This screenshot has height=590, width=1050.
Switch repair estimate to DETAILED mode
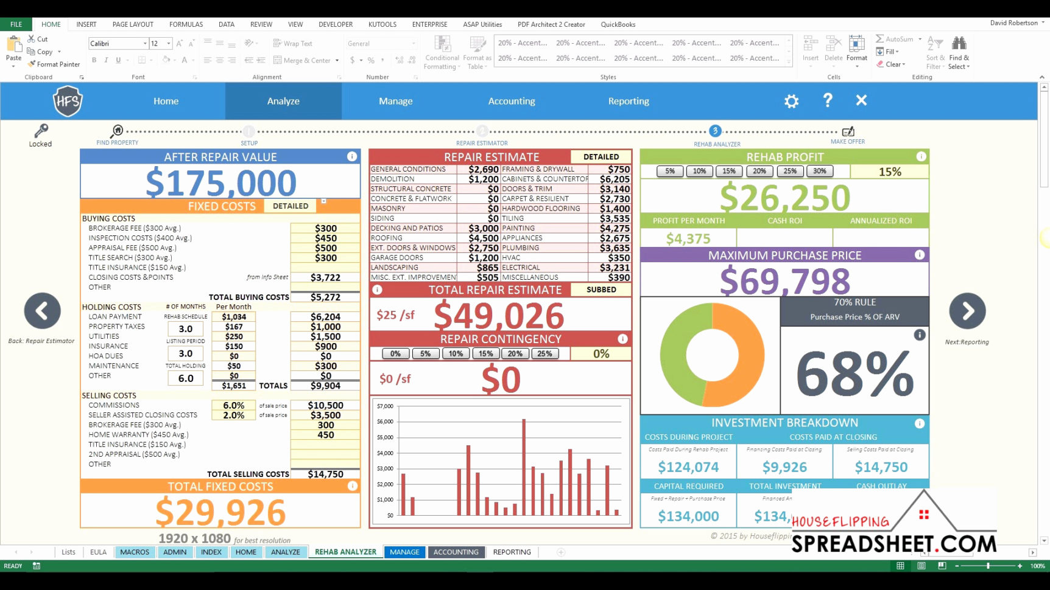[x=602, y=156]
